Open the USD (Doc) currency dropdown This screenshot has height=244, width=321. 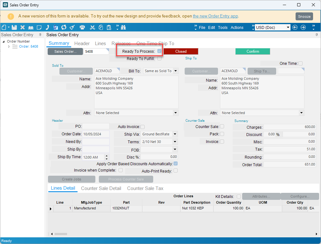click(288, 28)
